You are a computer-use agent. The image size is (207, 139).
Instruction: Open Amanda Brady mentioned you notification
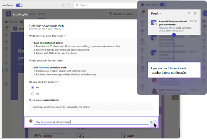(174, 26)
